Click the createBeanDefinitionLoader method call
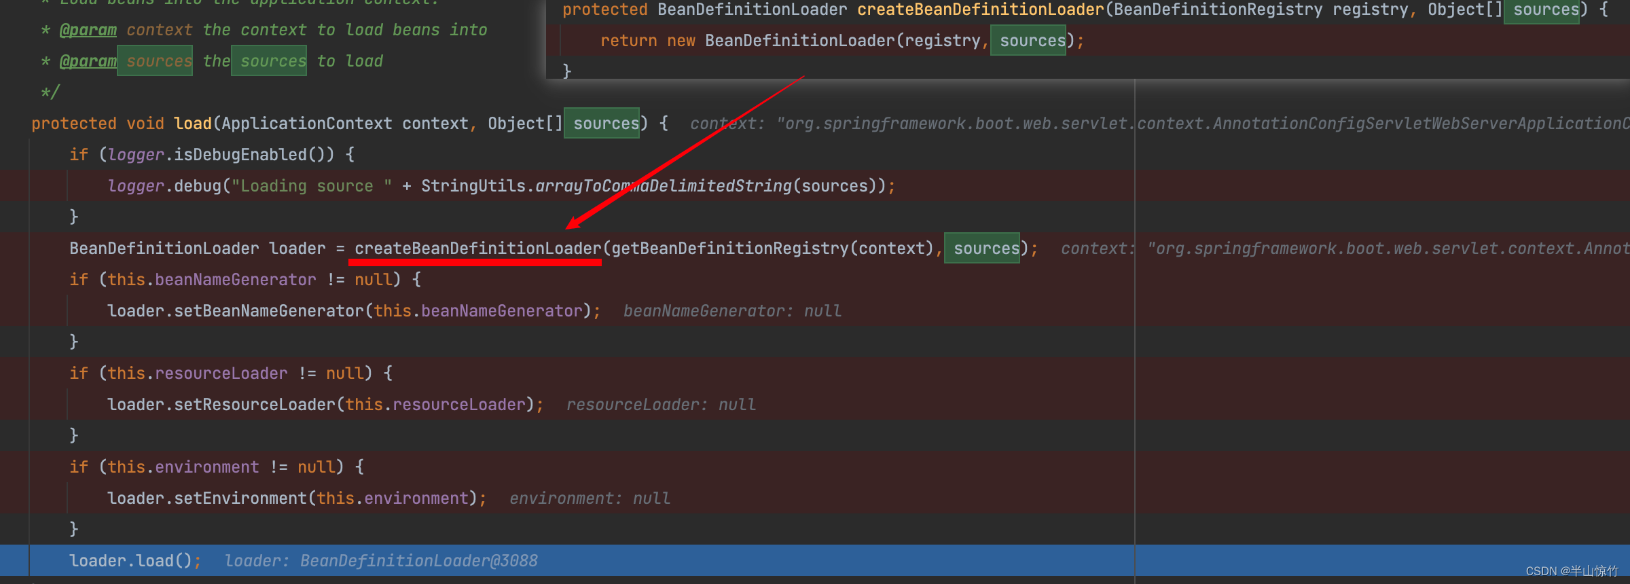Viewport: 1630px width, 584px height. coord(478,249)
